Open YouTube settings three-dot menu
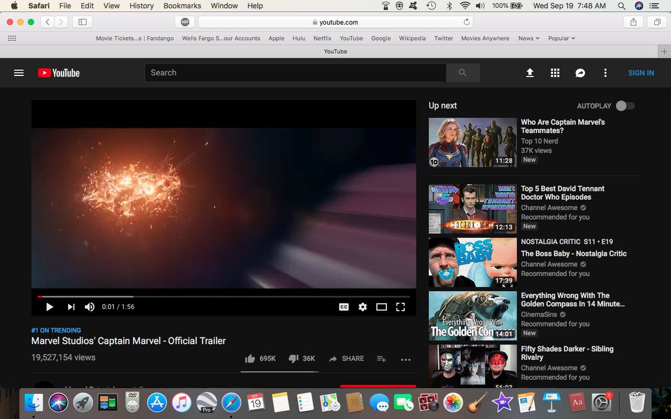 tap(605, 73)
